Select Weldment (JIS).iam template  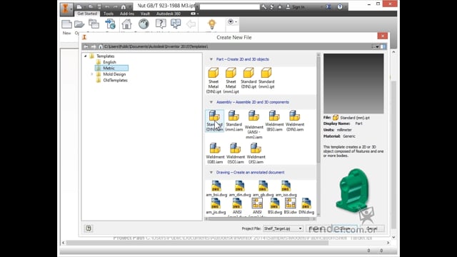[x=256, y=153]
